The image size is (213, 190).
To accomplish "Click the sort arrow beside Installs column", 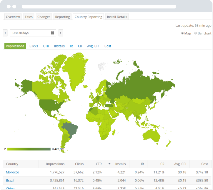I will click(x=110, y=164).
